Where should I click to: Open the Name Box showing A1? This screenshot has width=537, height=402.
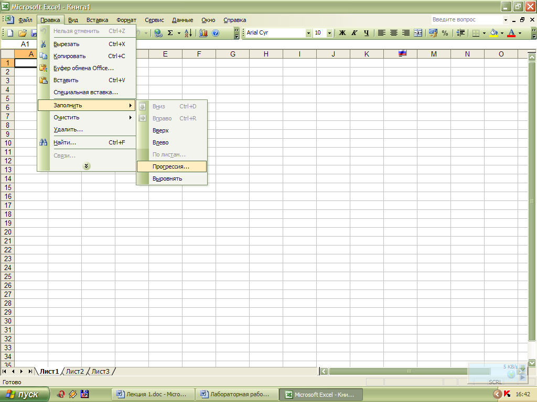[x=25, y=44]
